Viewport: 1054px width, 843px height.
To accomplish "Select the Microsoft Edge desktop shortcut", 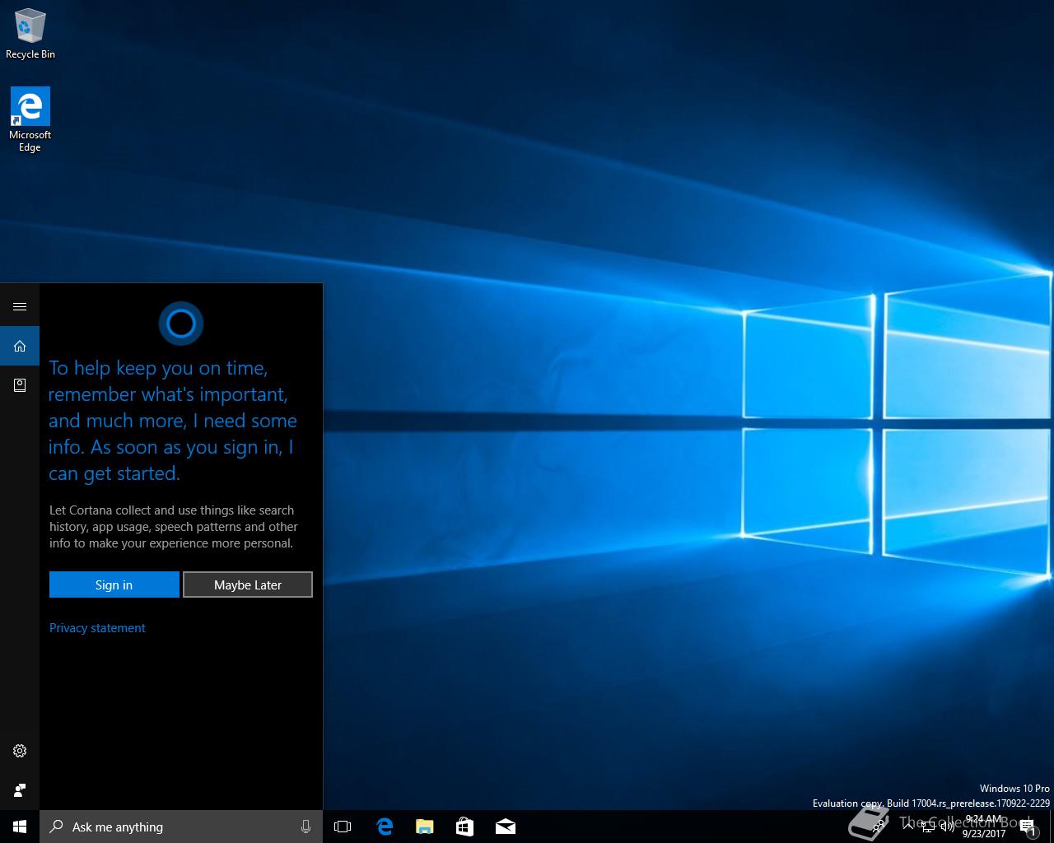I will point(30,120).
